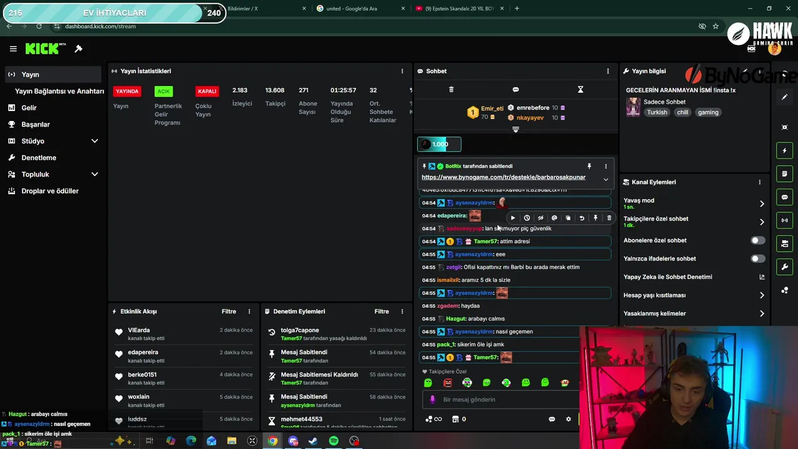798x449 pixels.
Task: Open Yayın Bağlantısı ve Anahtarı page
Action: [x=59, y=91]
